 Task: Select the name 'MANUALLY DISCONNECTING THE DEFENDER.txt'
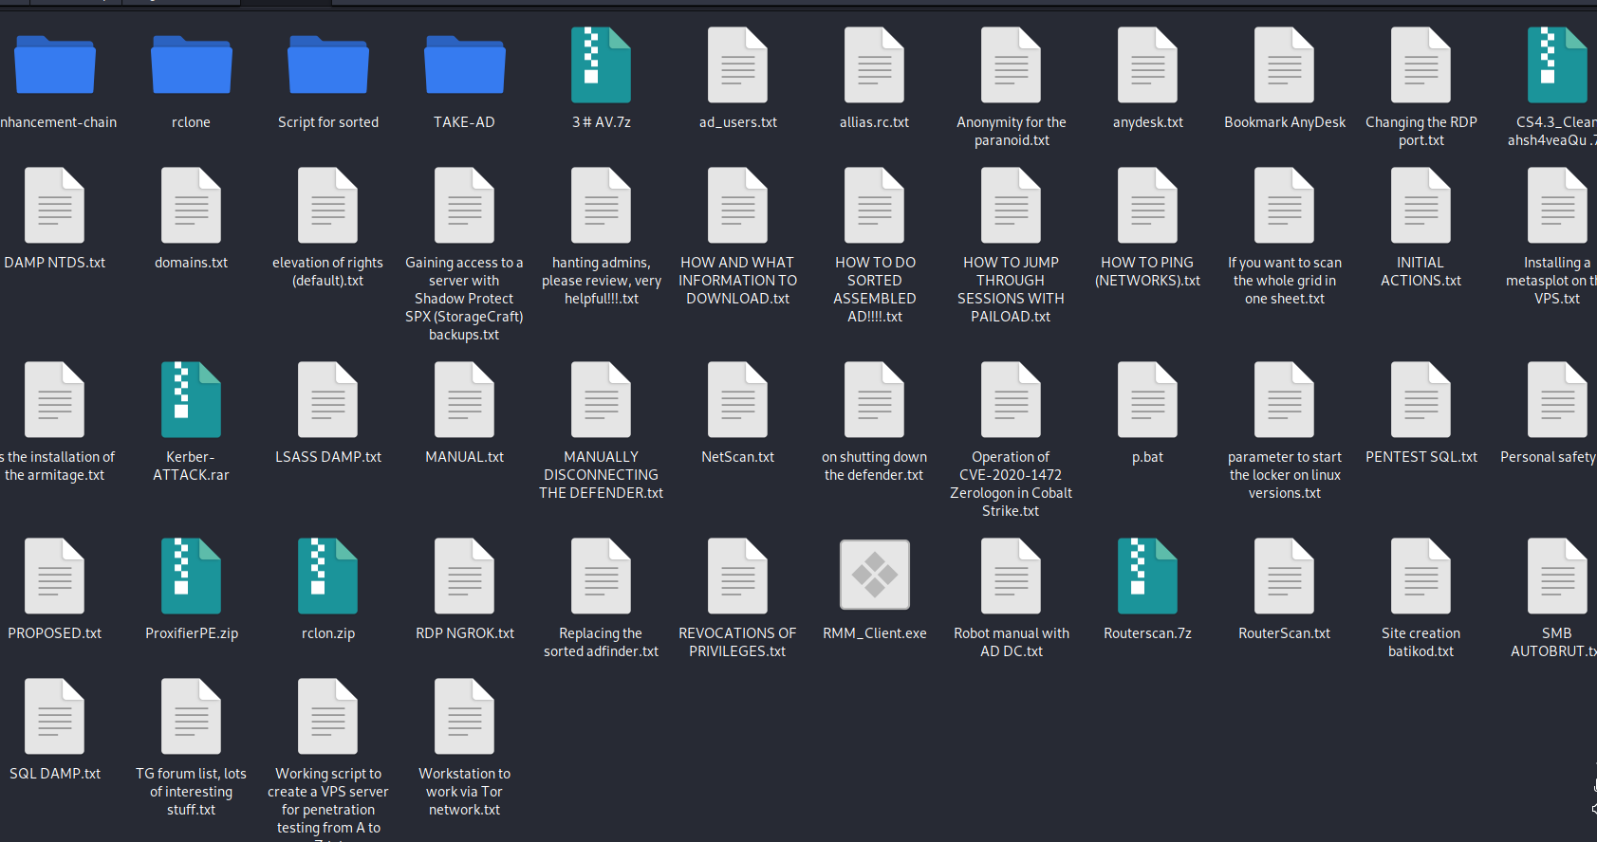tap(602, 475)
